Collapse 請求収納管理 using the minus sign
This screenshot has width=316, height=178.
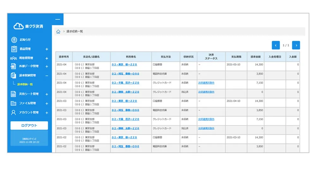pos(47,76)
